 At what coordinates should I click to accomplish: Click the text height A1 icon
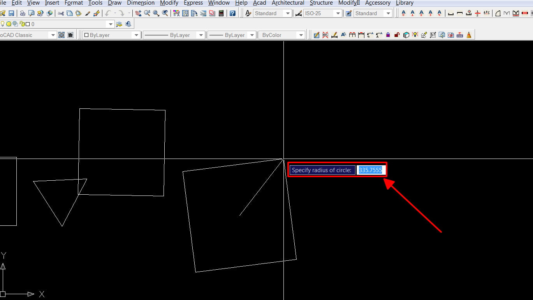point(412,13)
